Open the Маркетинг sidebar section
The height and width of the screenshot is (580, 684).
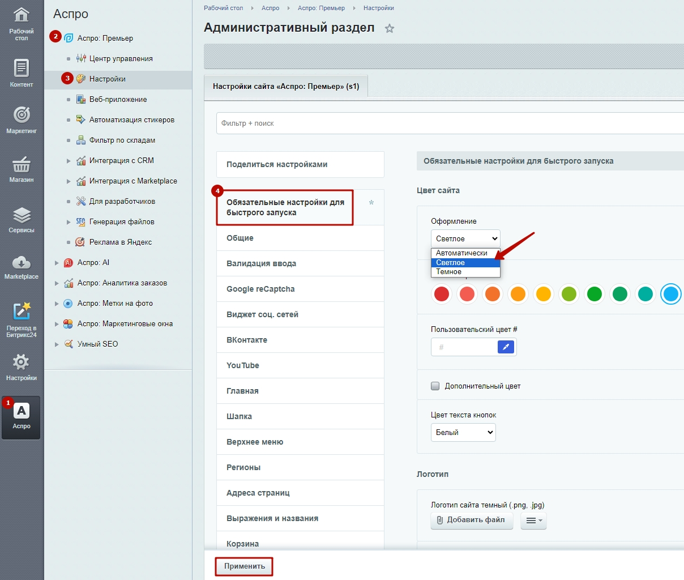click(22, 120)
